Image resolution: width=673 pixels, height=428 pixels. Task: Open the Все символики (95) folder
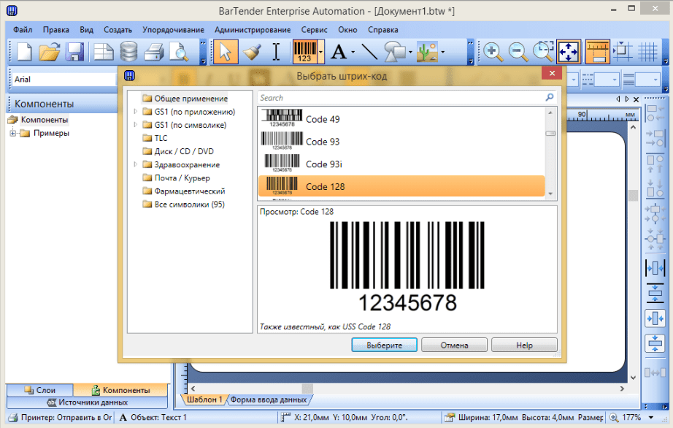[189, 205]
